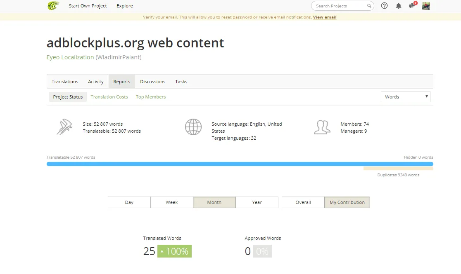Image resolution: width=461 pixels, height=274 pixels.
Task: Click the blue translatable words bar
Action: [x=240, y=164]
